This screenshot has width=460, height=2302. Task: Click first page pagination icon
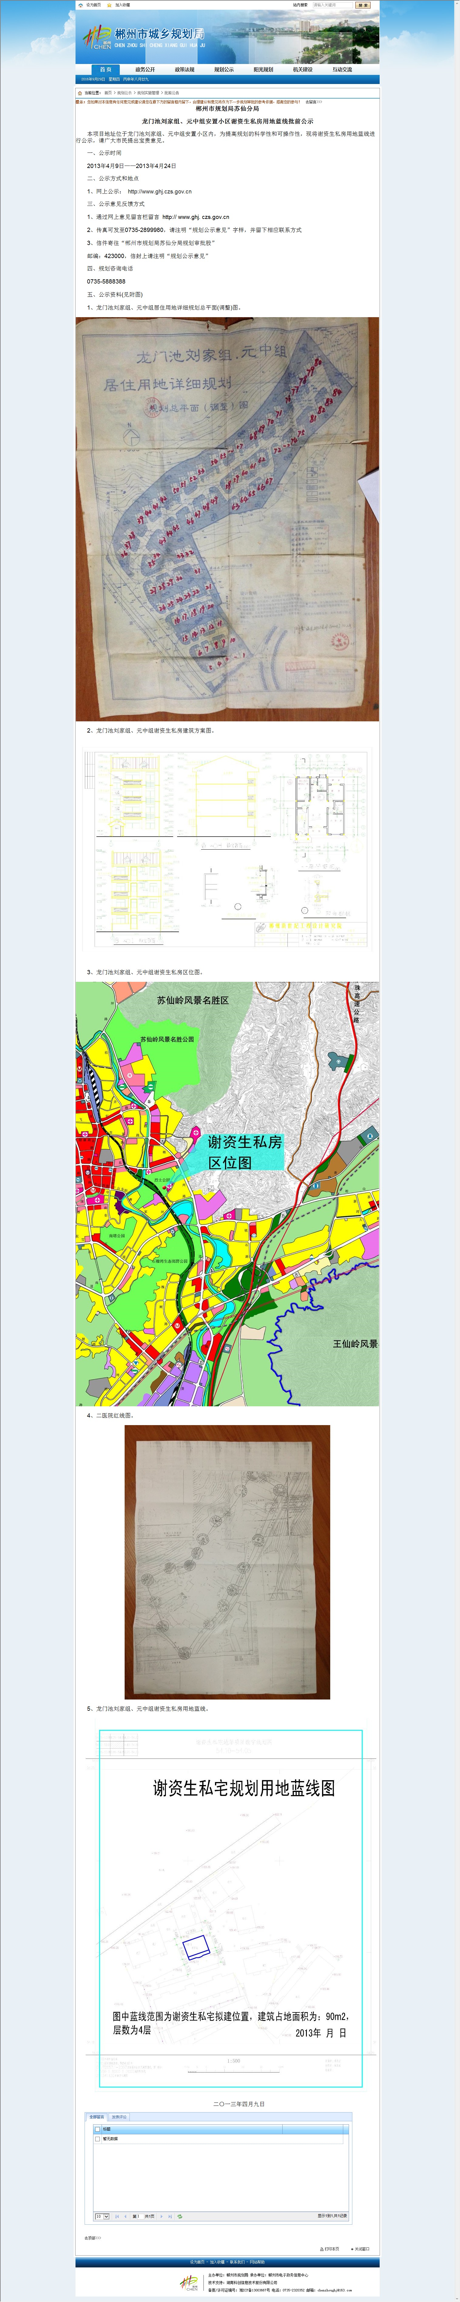point(117,2216)
